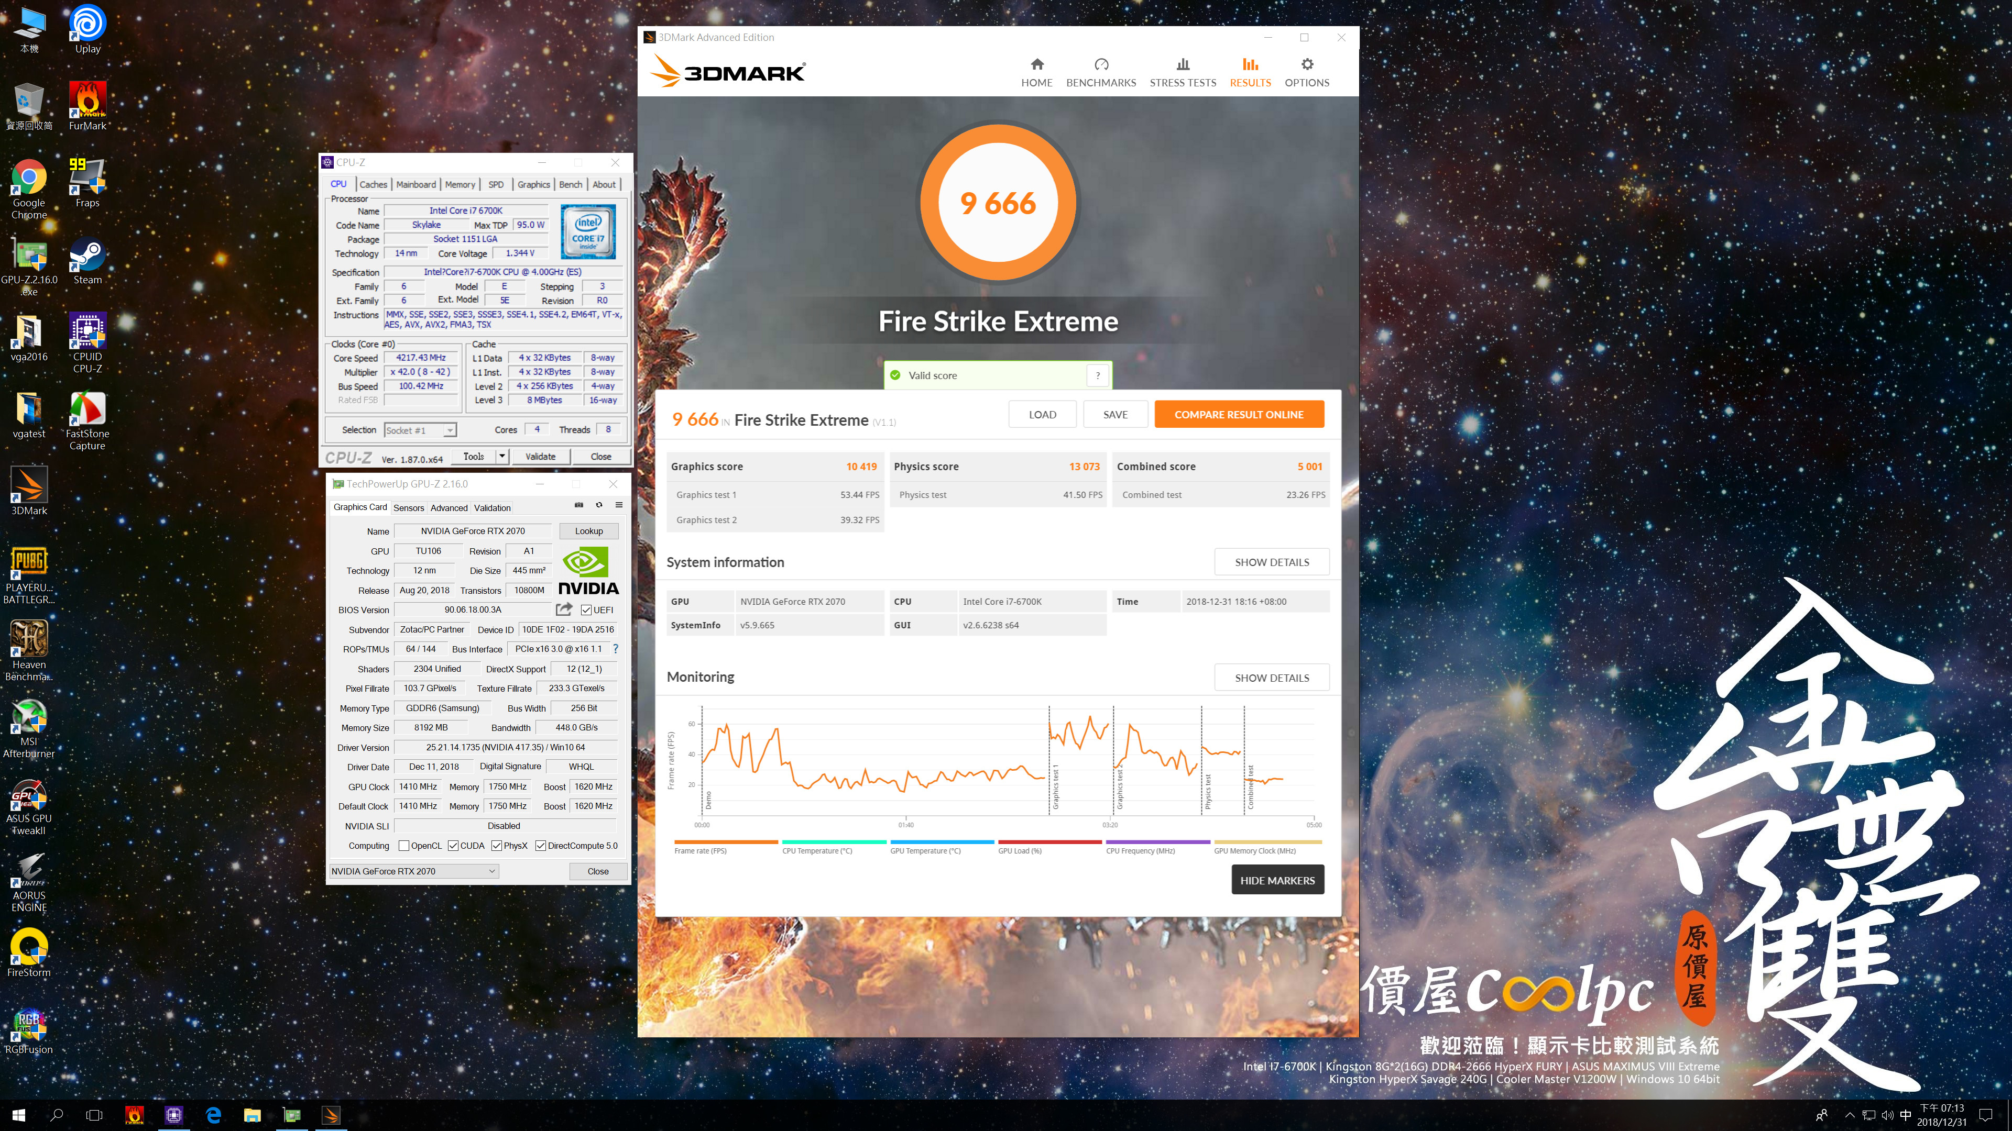The height and width of the screenshot is (1131, 2012).
Task: Show system tray hidden icons chevron
Action: [1849, 1115]
